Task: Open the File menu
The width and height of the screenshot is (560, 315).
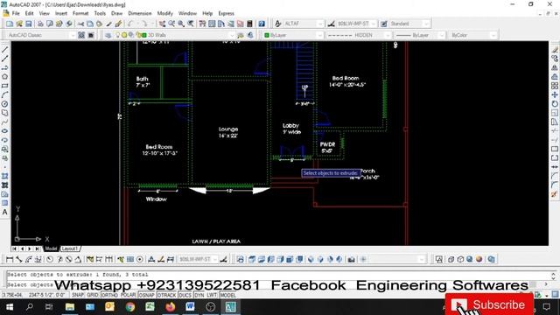Action: [x=16, y=13]
